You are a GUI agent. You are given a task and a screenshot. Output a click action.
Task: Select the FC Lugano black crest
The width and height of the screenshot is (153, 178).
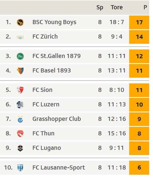(x=20, y=148)
